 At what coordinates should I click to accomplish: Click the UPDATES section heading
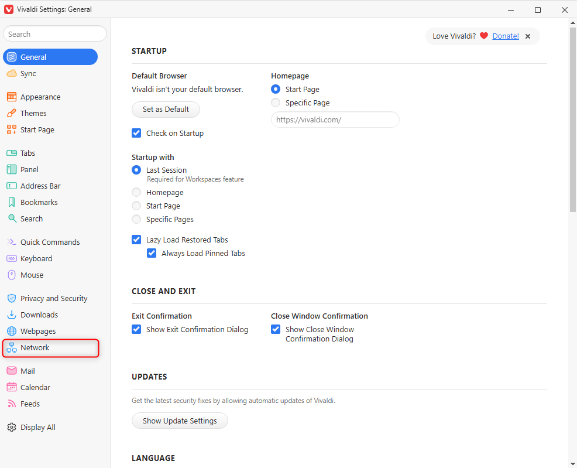point(149,377)
